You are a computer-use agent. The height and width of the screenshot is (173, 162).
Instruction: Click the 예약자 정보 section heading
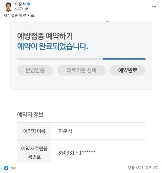(x=30, y=114)
